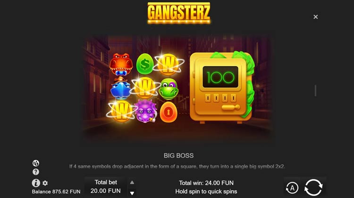Click the info page scrollbar handle
The width and height of the screenshot is (354, 198).
tap(315, 91)
